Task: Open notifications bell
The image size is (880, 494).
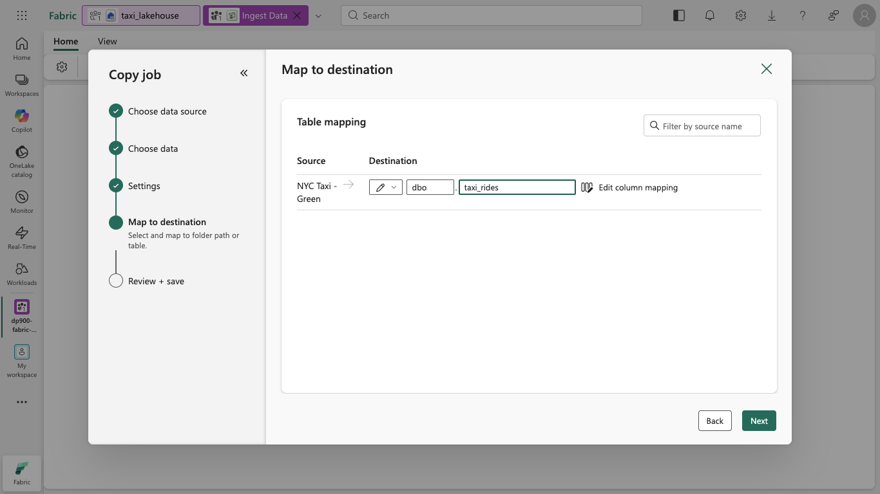Action: coord(710,15)
